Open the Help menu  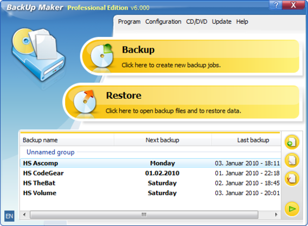tap(242, 22)
